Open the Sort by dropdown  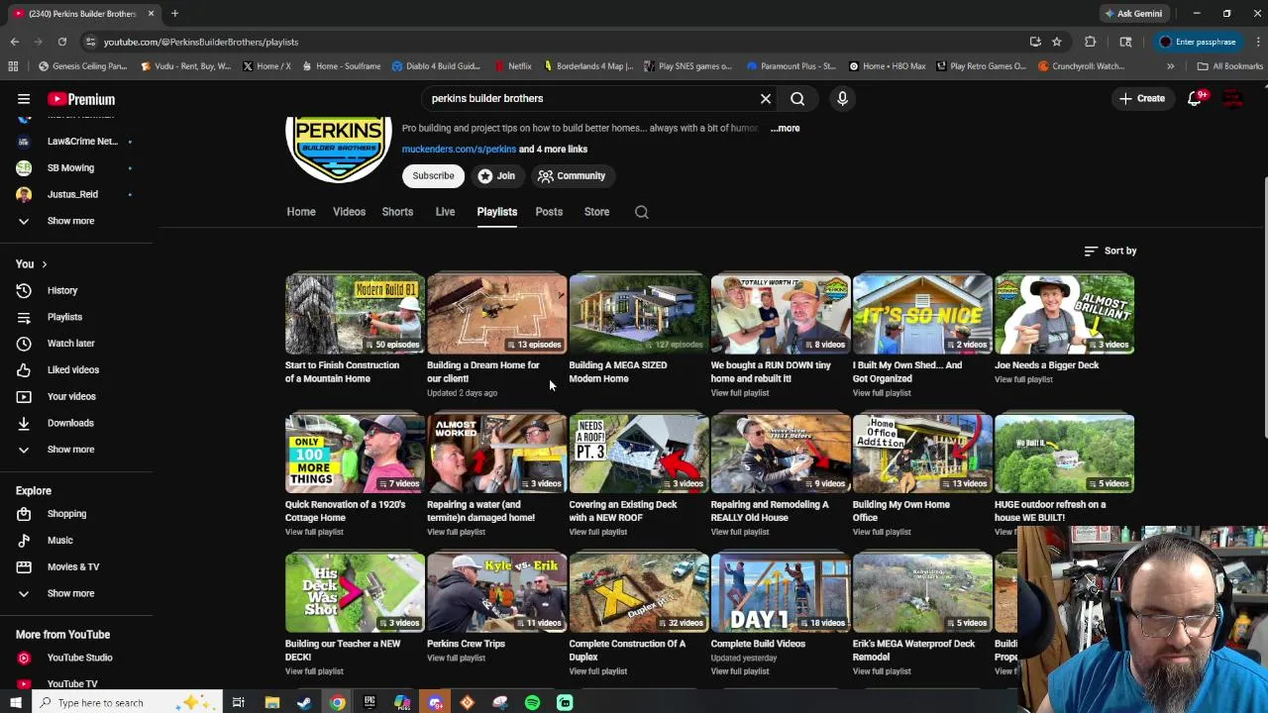pos(1110,251)
